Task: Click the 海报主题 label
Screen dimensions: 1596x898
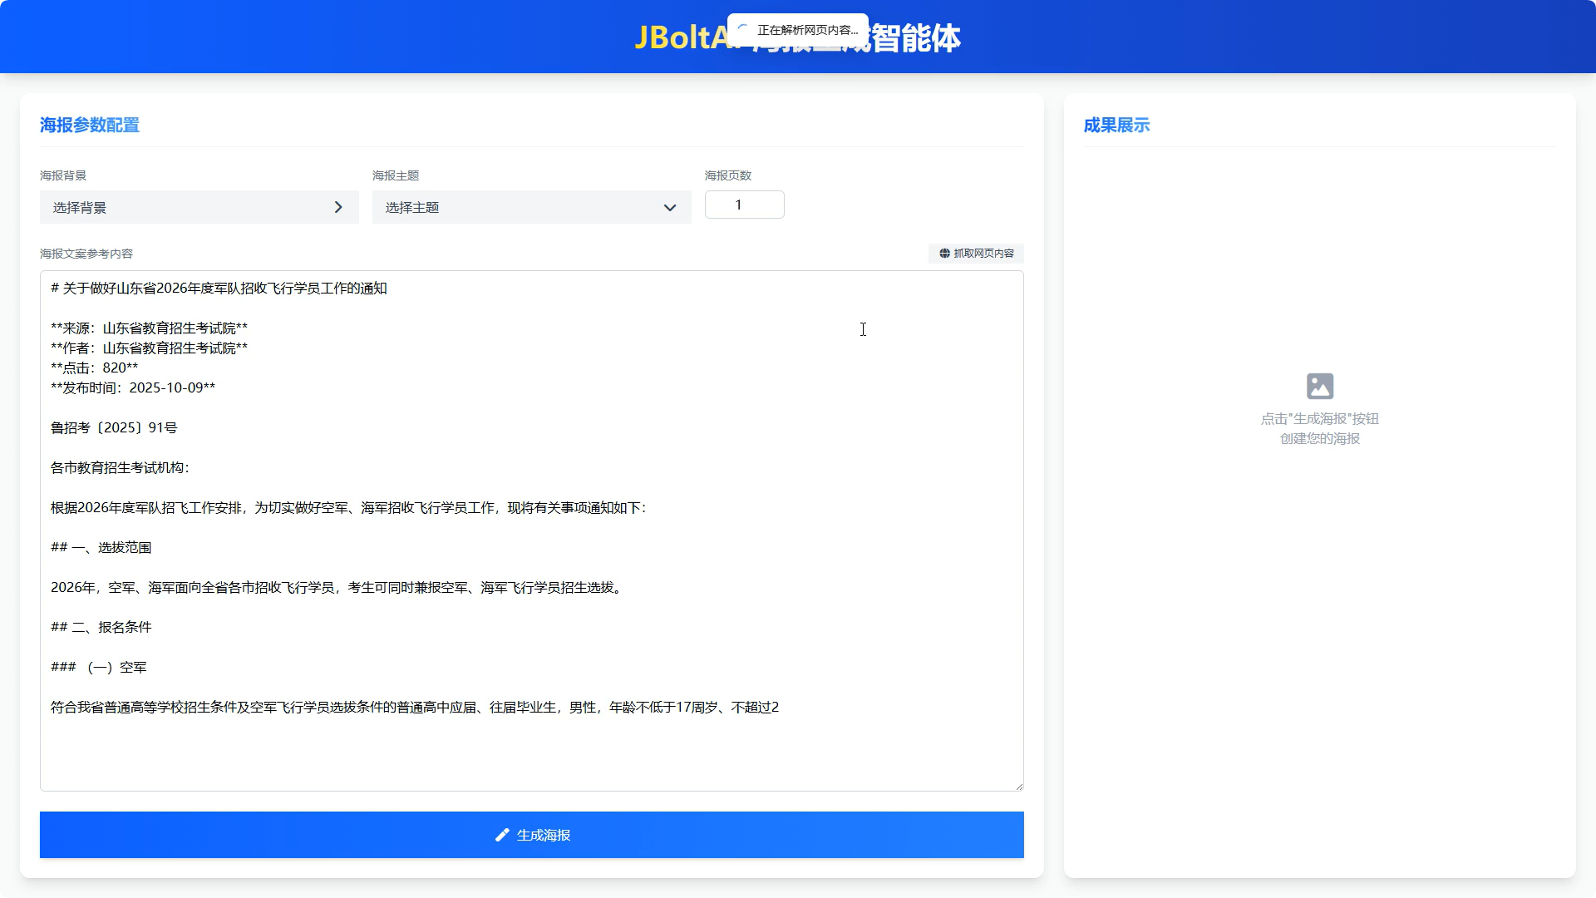Action: (396, 175)
